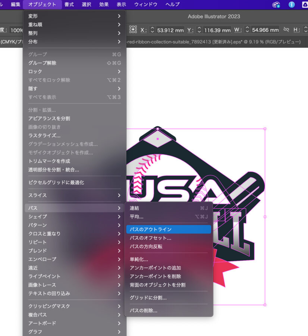Decrease the W value using its stepper
Viewport: 308px width, 336px height.
point(247,32)
